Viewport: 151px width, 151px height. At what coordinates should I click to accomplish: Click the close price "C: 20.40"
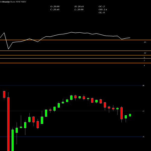[x=55, y=10]
